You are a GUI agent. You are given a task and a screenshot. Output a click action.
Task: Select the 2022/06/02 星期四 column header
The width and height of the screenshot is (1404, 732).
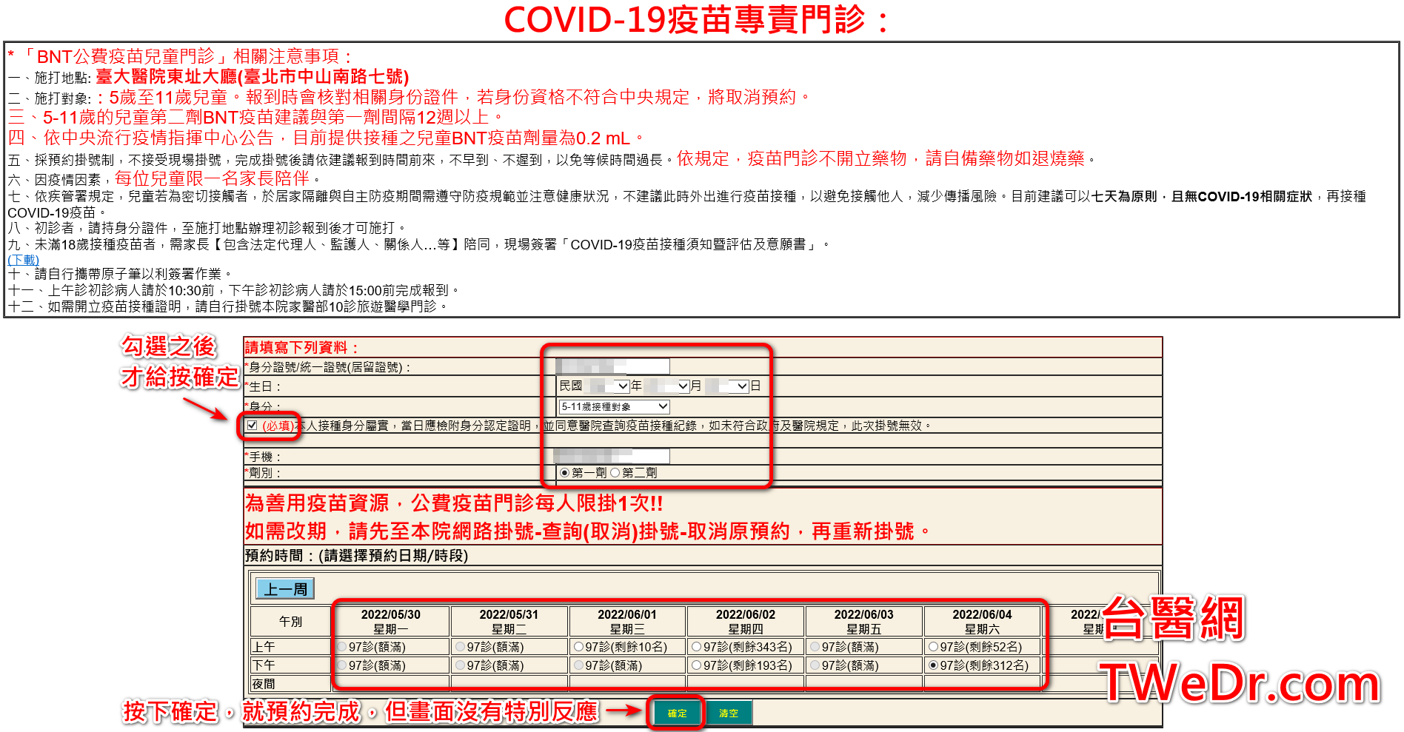click(x=746, y=622)
